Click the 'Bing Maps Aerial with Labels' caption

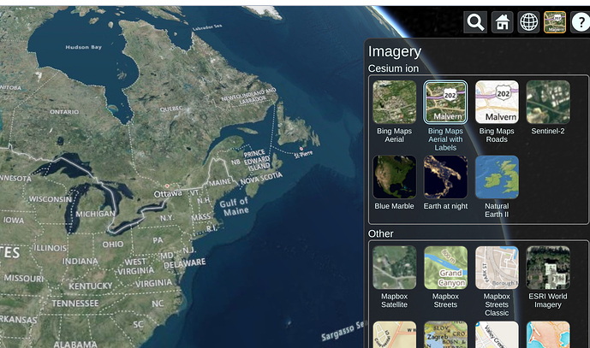tap(445, 139)
